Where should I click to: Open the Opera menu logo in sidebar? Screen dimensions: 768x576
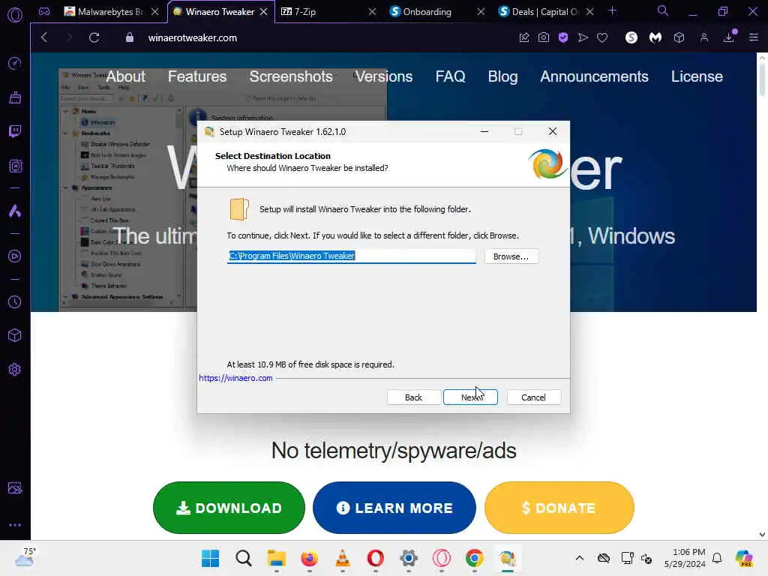tap(15, 15)
